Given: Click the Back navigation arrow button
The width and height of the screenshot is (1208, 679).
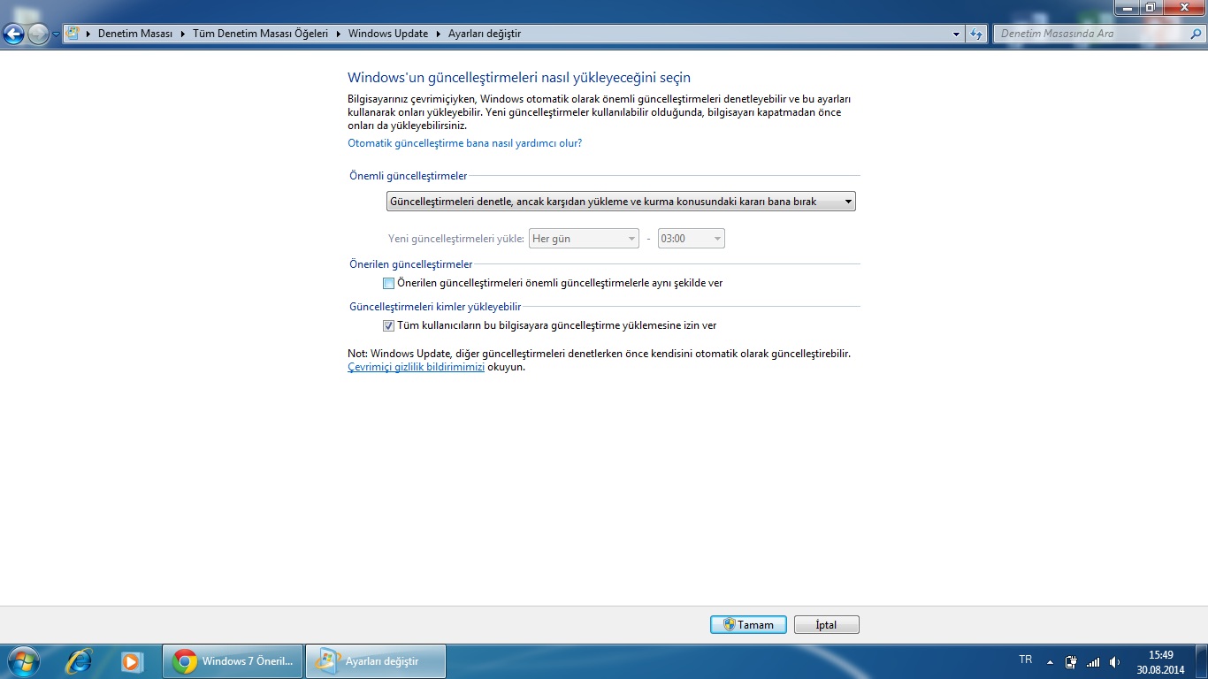Looking at the screenshot, I should (x=14, y=34).
